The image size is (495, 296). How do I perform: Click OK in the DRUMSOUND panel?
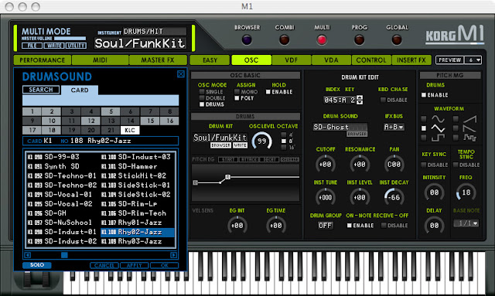tap(164, 265)
